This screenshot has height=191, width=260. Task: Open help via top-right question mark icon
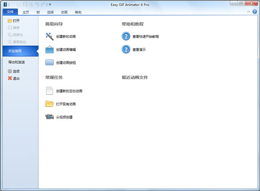click(x=254, y=12)
